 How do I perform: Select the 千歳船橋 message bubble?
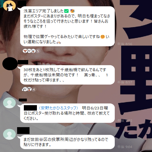click(67, 75)
